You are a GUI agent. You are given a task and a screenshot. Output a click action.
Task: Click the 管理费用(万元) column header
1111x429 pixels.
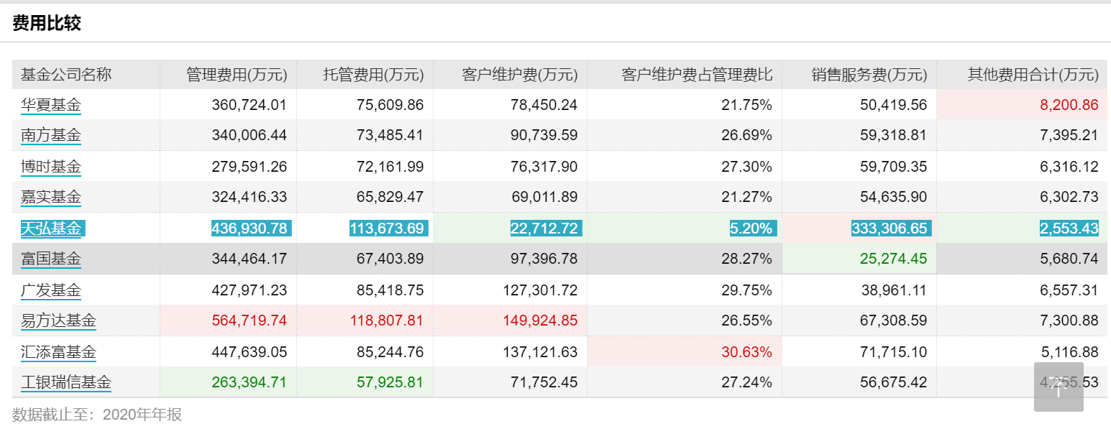[237, 75]
